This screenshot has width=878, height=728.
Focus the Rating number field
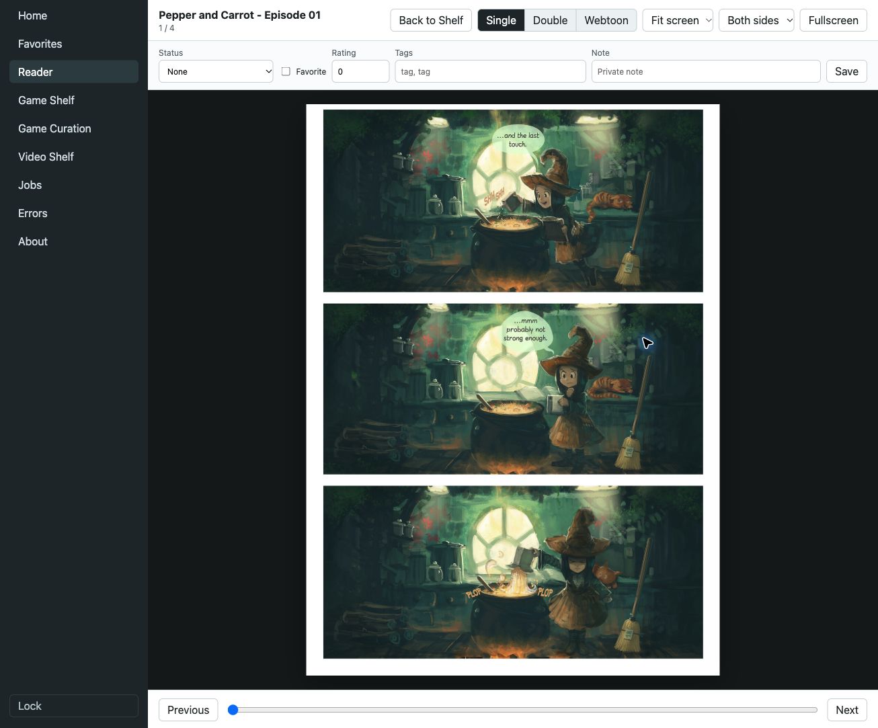point(360,71)
